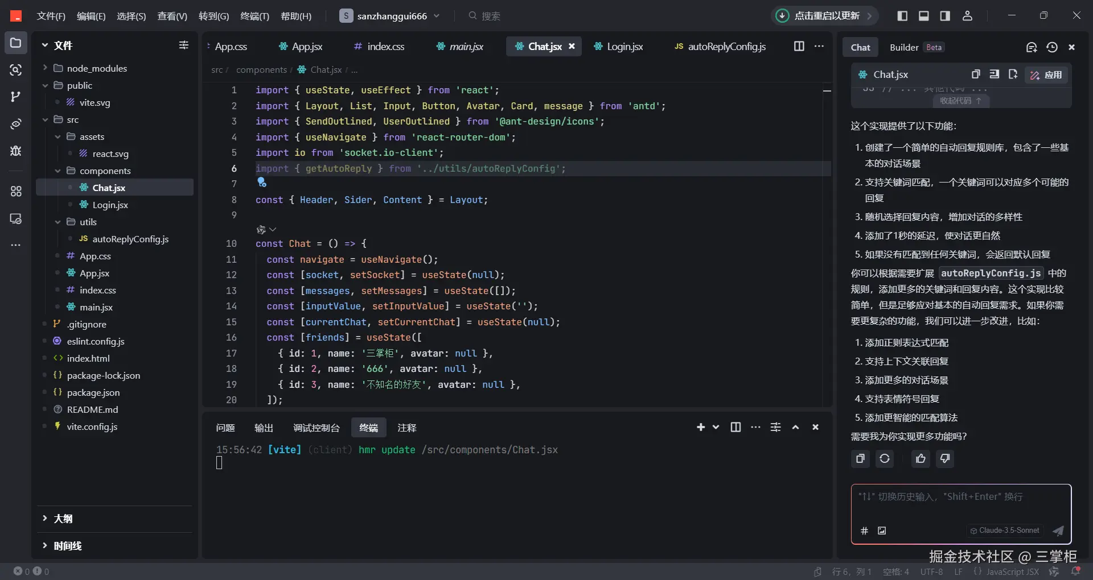Open the Claude-3.5-Sonnet model selector
The width and height of the screenshot is (1093, 580).
pyautogui.click(x=1005, y=531)
